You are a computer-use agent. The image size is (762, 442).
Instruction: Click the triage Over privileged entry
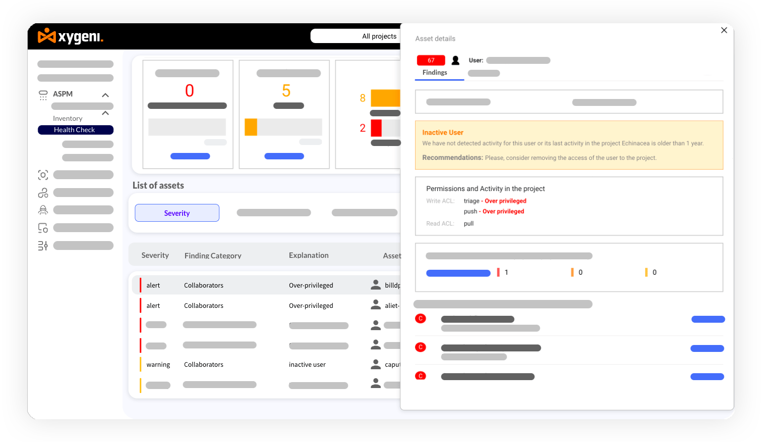click(495, 201)
